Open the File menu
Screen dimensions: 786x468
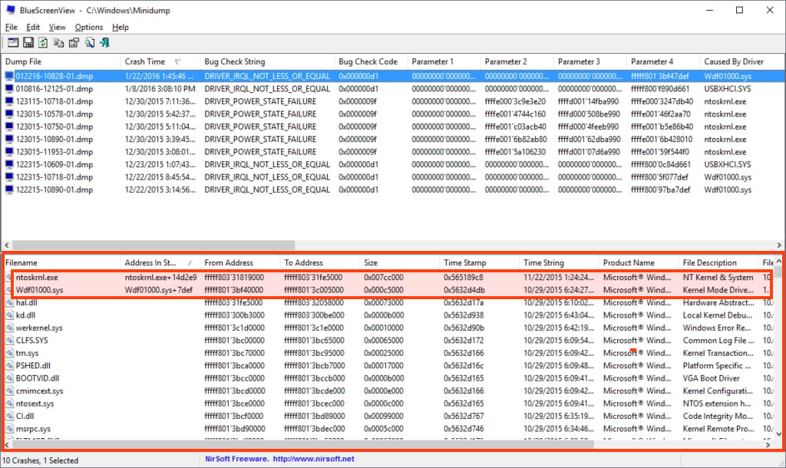tap(11, 27)
